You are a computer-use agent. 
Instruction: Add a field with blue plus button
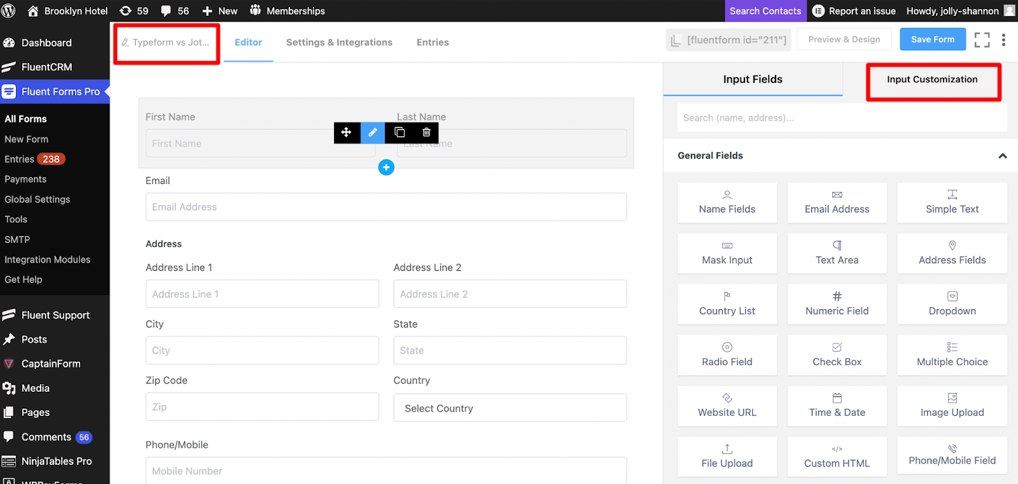pyautogui.click(x=386, y=167)
